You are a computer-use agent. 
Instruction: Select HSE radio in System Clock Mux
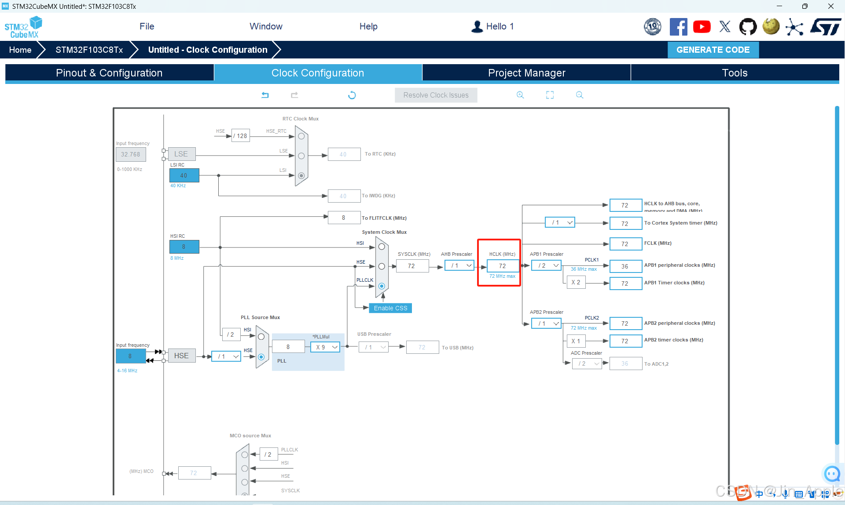[x=382, y=266]
